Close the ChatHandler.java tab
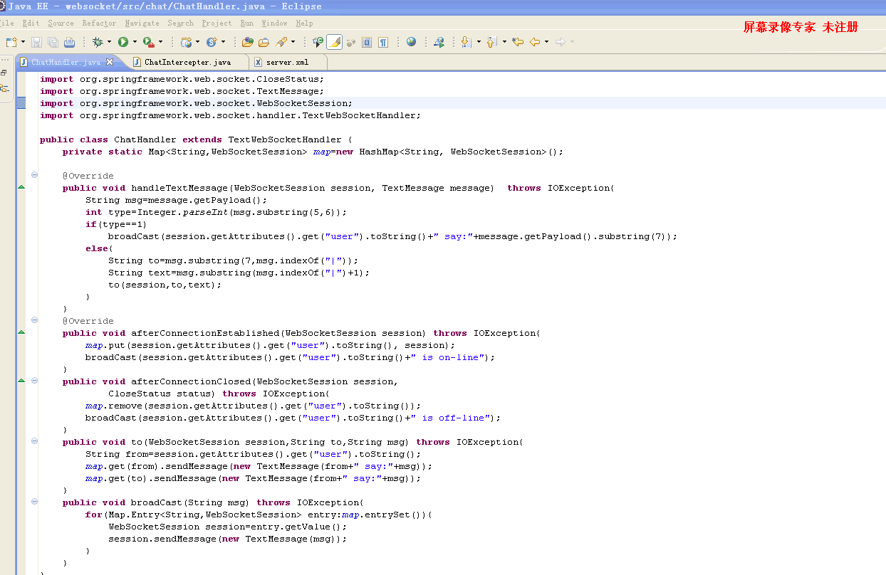The image size is (886, 575). 110,63
